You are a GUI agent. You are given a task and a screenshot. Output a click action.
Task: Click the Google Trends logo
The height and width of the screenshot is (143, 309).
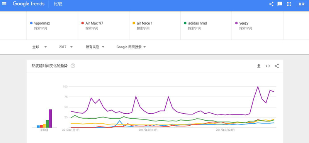coord(29,4)
